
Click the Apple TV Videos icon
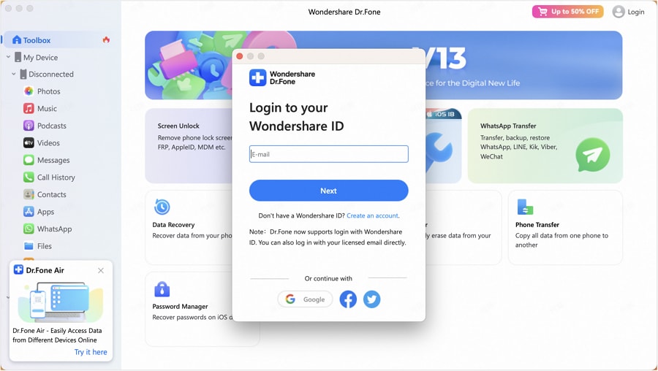pyautogui.click(x=29, y=143)
